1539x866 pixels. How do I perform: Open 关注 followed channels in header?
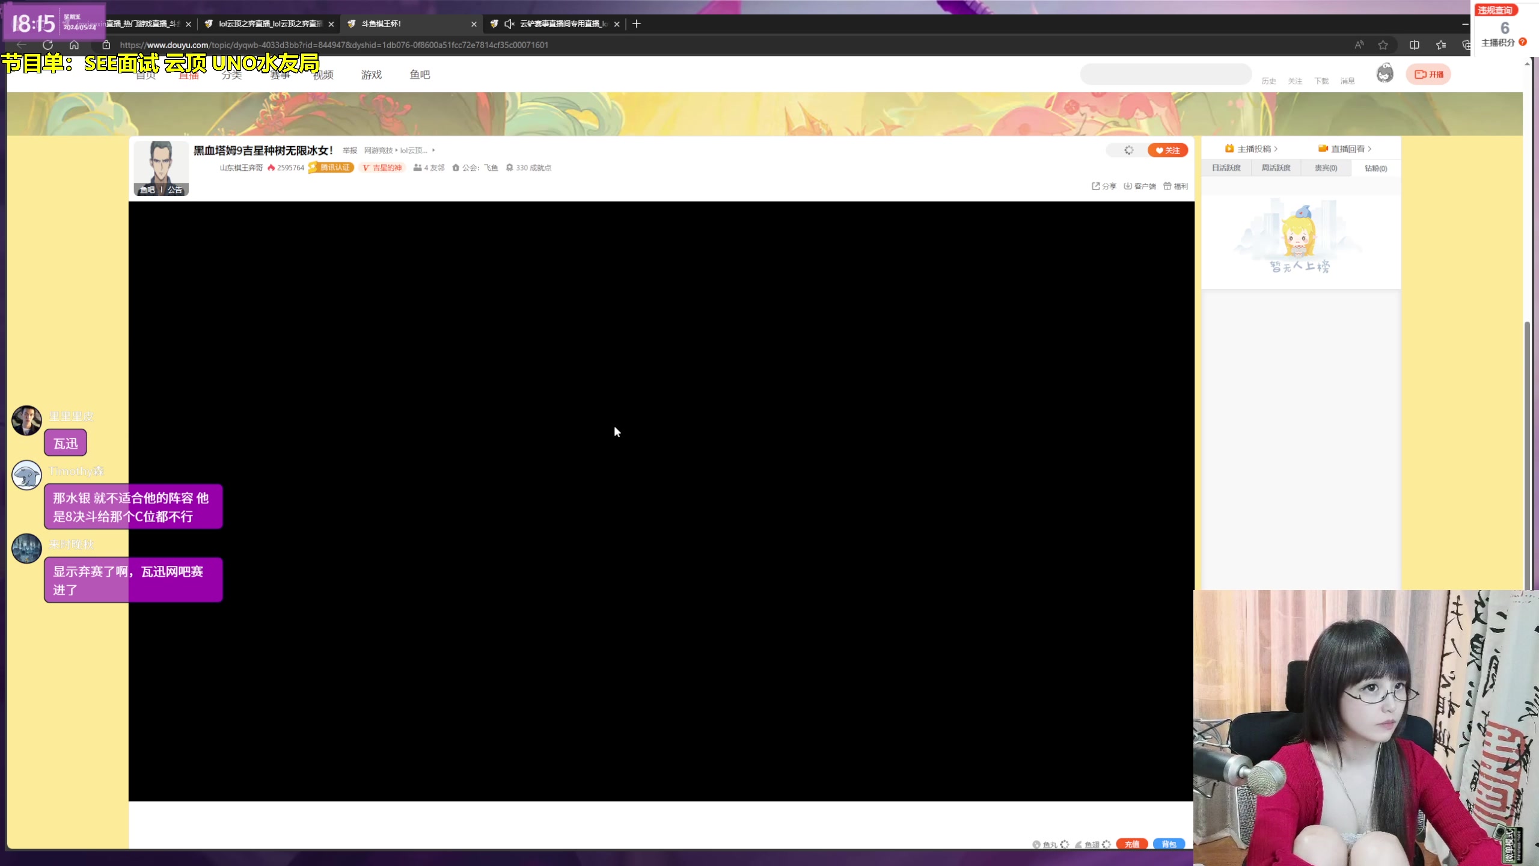coord(1295,81)
